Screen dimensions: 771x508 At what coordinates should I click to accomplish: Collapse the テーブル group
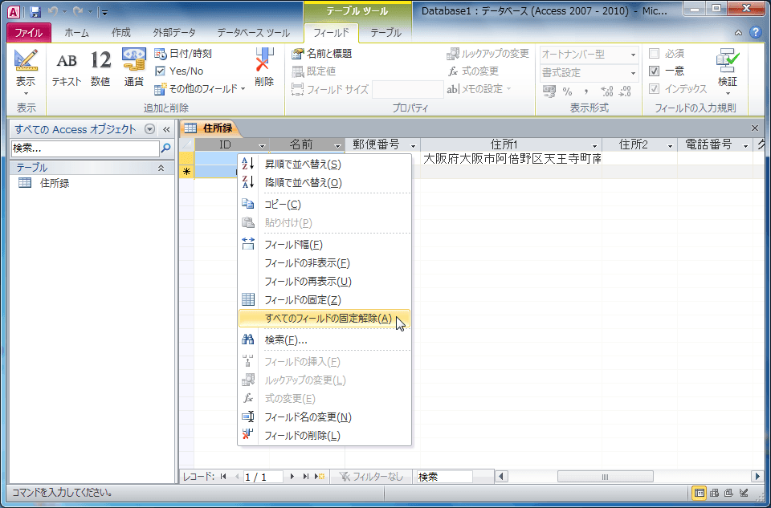click(x=161, y=168)
